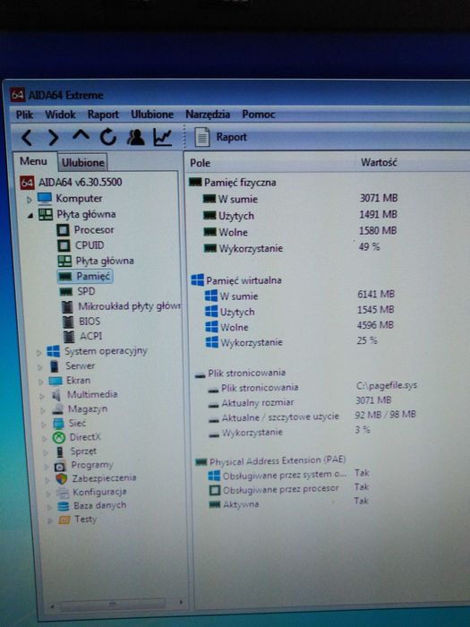Click the tree panel scrollbar right arrow
The image size is (470, 627).
click(x=181, y=602)
